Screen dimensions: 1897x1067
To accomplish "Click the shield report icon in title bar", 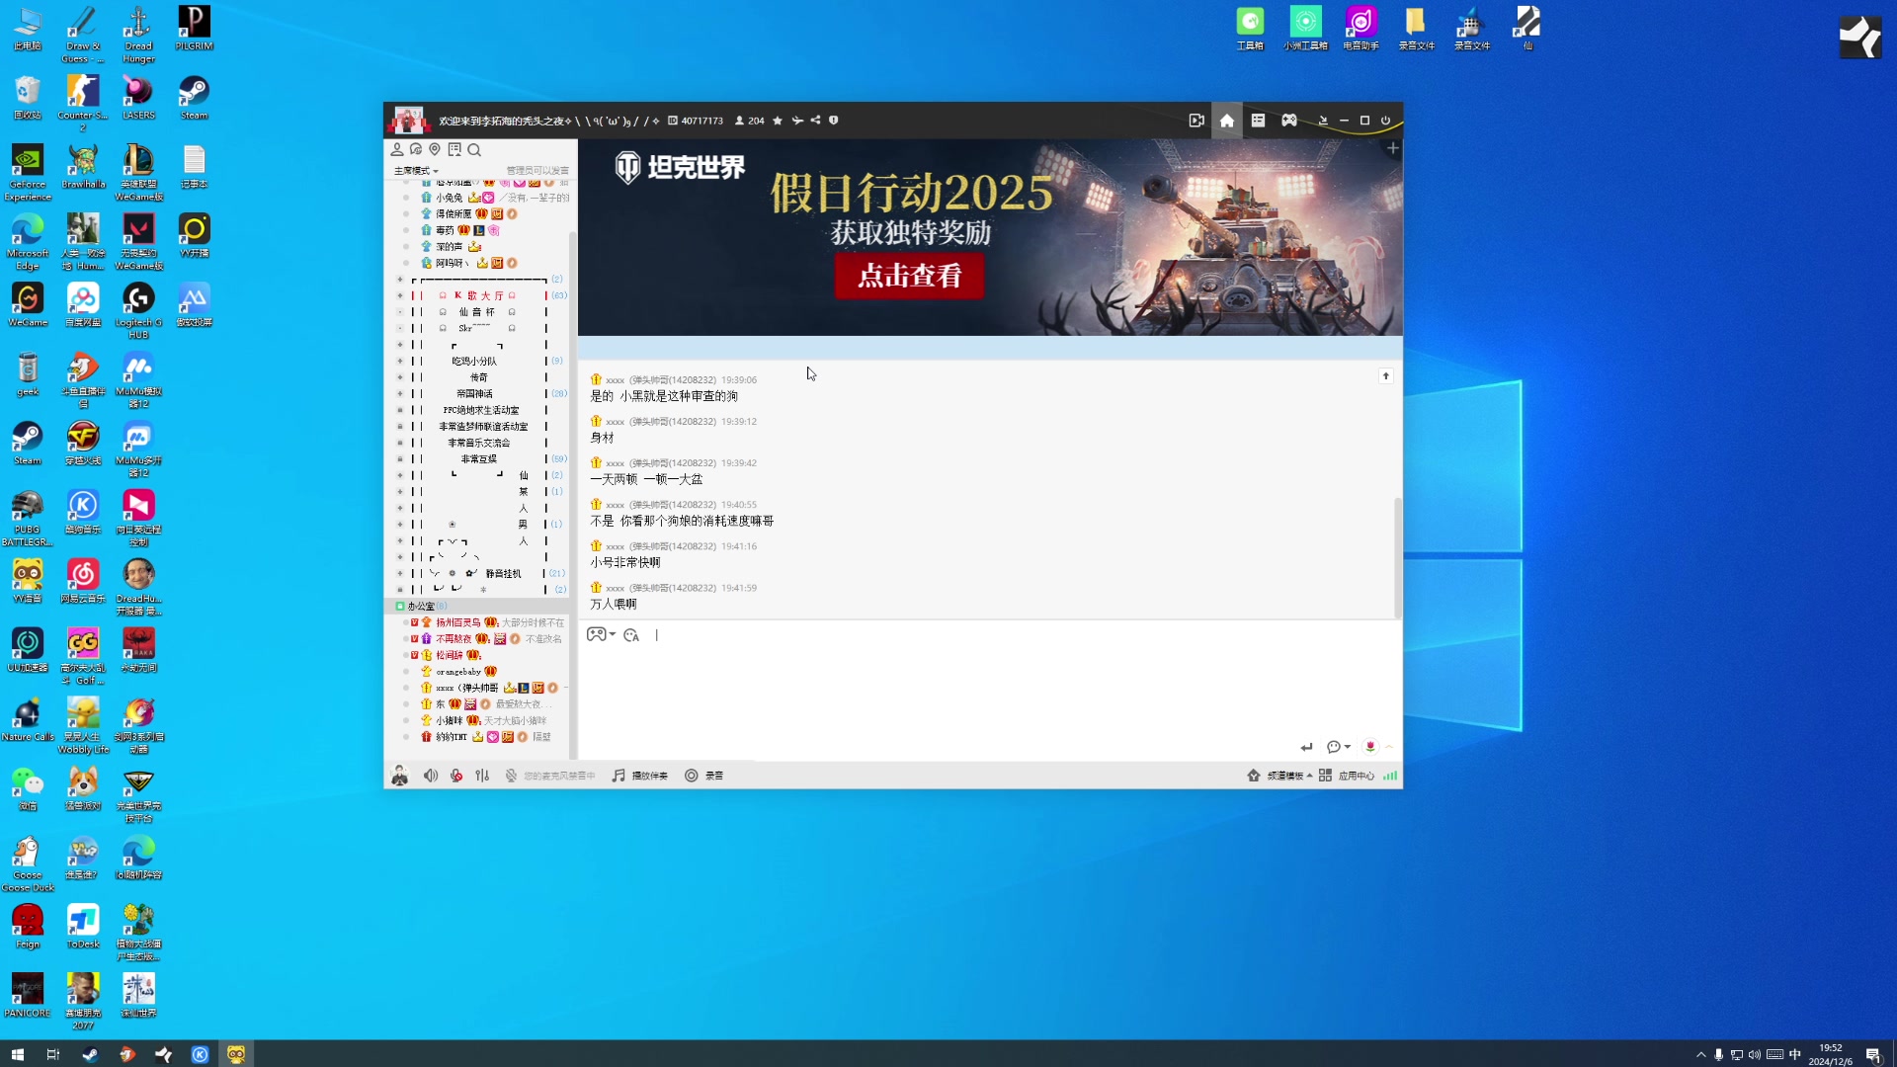I will tap(834, 121).
